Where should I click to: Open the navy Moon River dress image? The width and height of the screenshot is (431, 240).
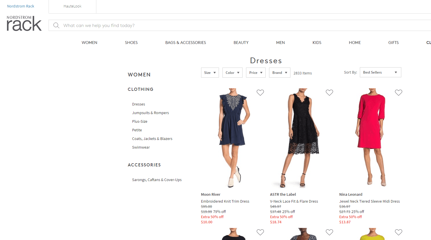232,138
